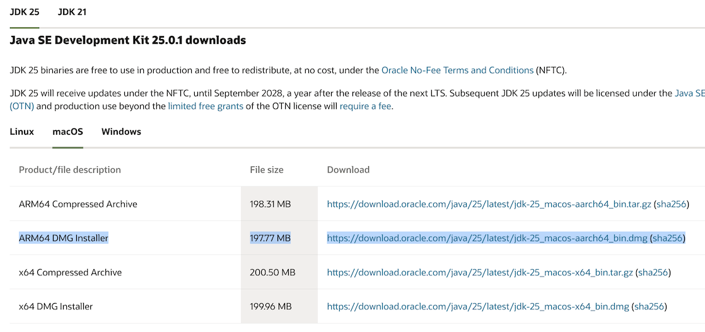Download the x64 DMG Installer file
Image resolution: width=705 pixels, height=332 pixels.
point(477,306)
